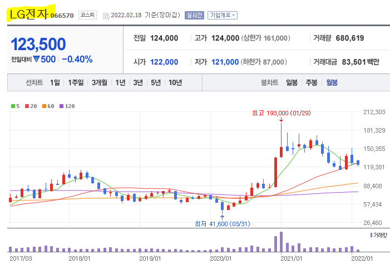Click the 26,460 y-axis price label
This screenshot has width=390, height=269.
[x=372, y=223]
